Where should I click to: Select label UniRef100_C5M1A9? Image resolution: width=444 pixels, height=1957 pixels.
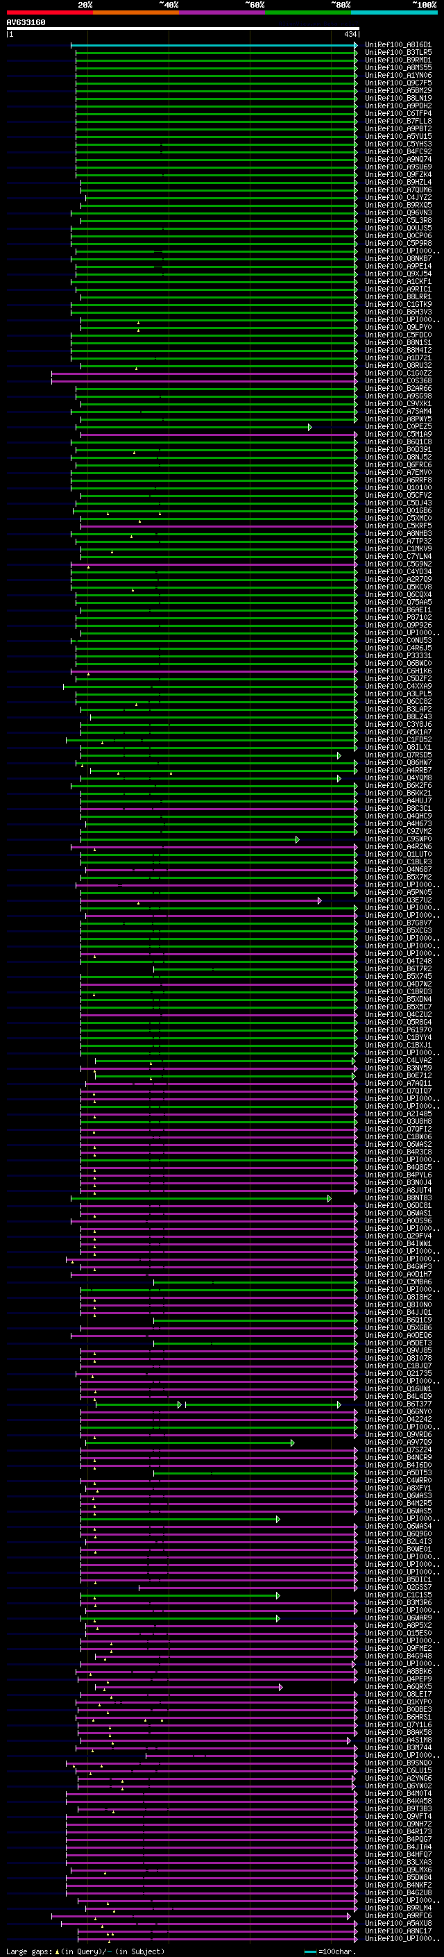[398, 435]
